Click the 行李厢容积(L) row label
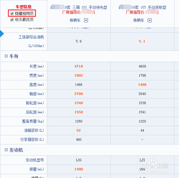The width and height of the screenshot is (179, 178). pyautogui.click(x=32, y=140)
